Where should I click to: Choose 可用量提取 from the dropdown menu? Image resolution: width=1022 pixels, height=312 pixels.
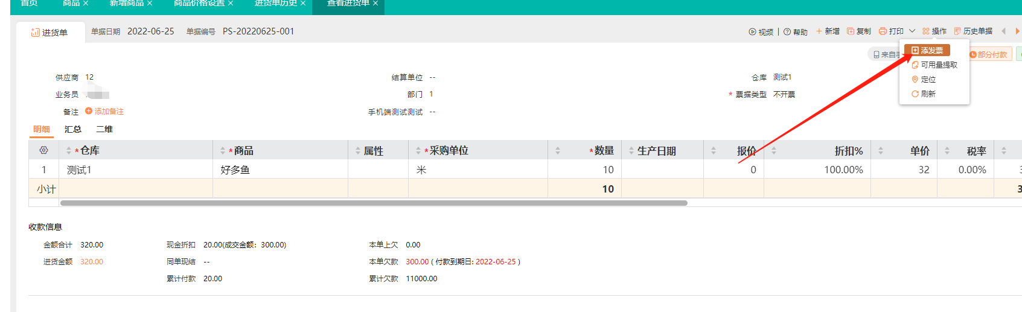pyautogui.click(x=934, y=65)
